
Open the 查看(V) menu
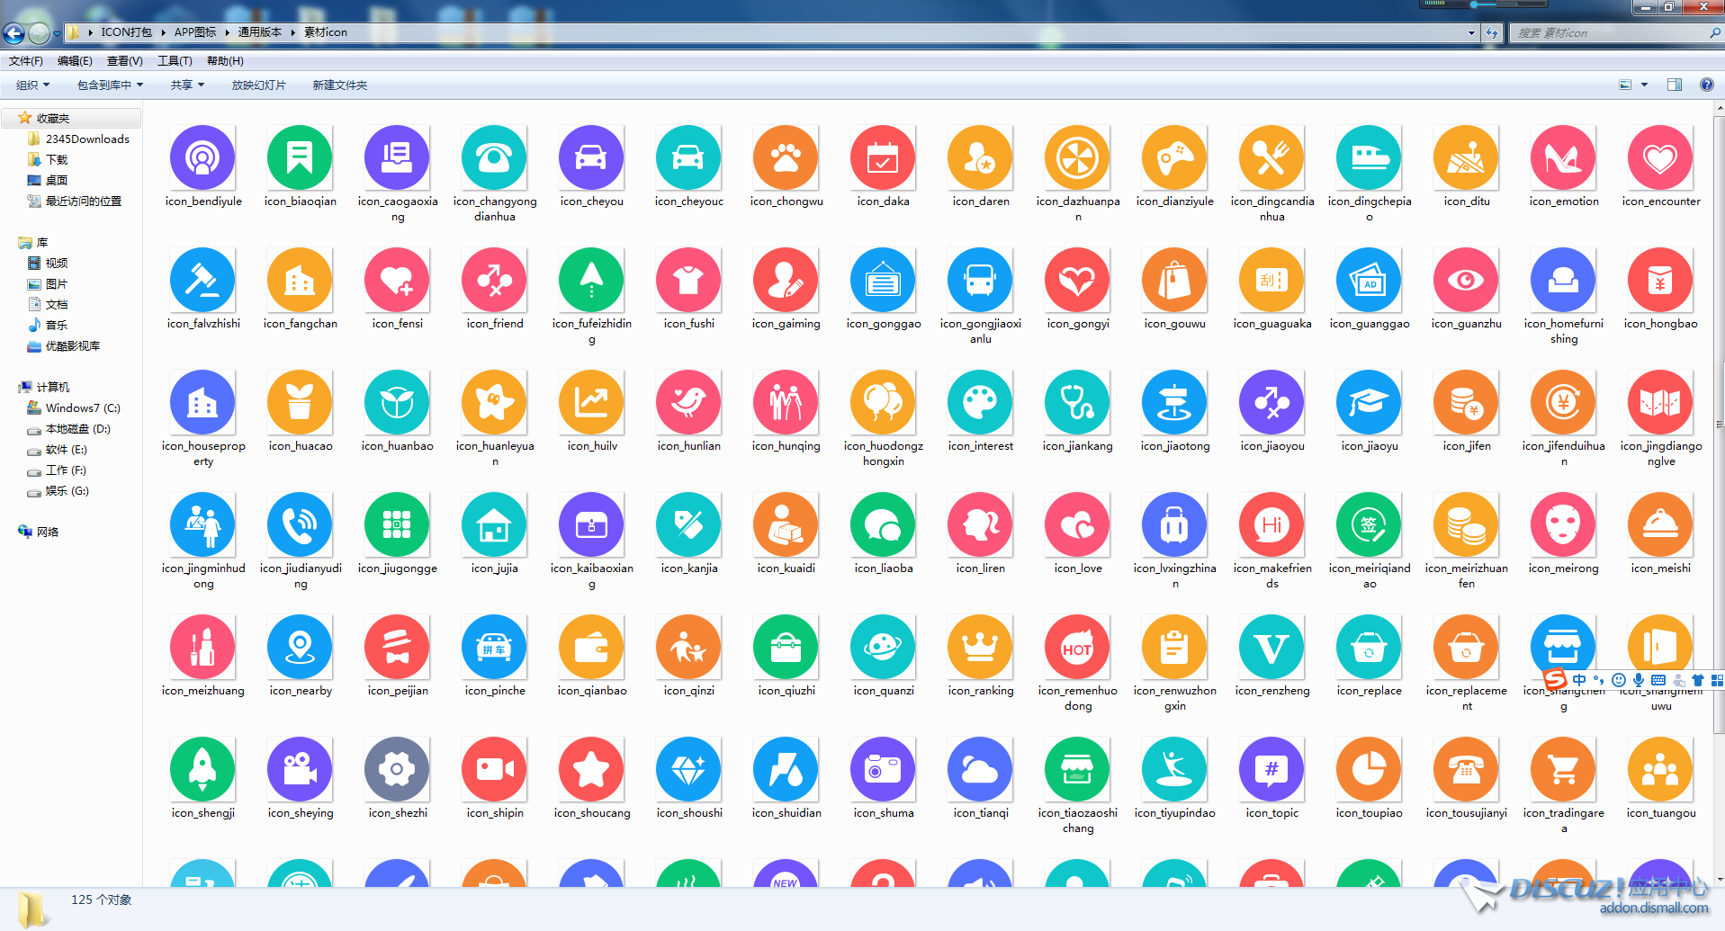tap(124, 61)
